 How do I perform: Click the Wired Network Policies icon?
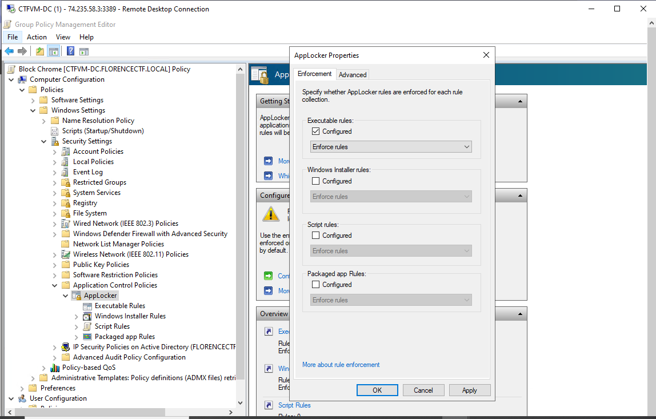point(66,224)
